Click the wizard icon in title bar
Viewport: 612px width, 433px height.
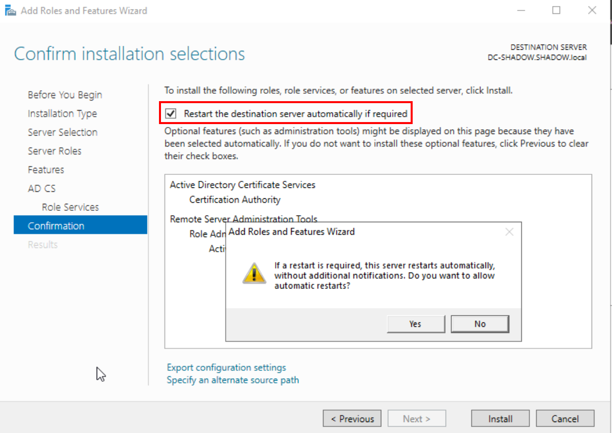10,10
